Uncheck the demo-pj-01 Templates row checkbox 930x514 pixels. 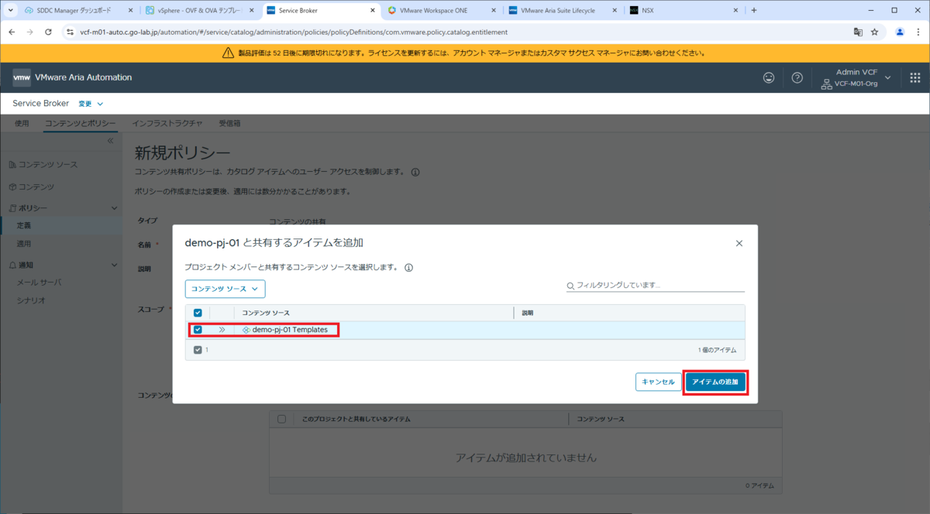(198, 330)
